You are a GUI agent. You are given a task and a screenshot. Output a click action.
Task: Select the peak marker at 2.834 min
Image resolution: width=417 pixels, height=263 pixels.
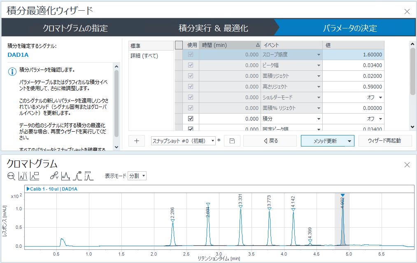pyautogui.click(x=208, y=205)
